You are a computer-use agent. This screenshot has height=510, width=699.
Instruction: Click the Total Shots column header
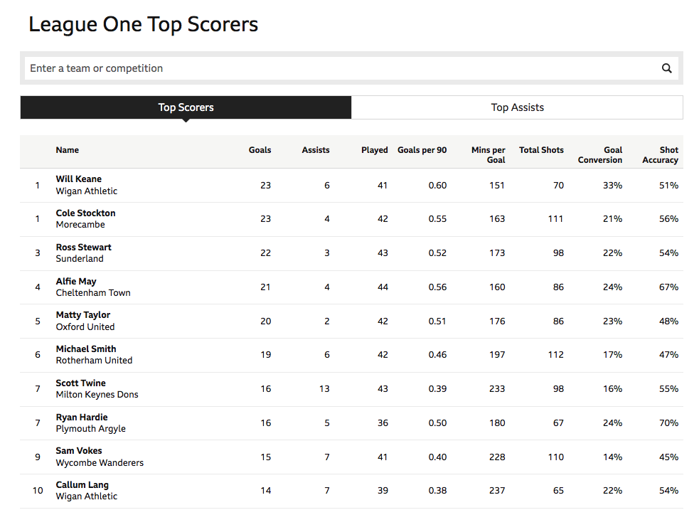pyautogui.click(x=541, y=150)
